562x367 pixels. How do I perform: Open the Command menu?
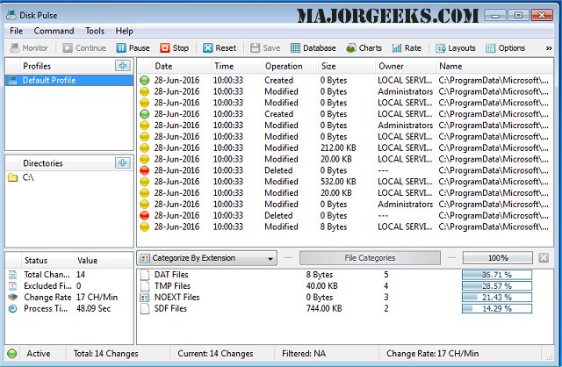click(54, 31)
